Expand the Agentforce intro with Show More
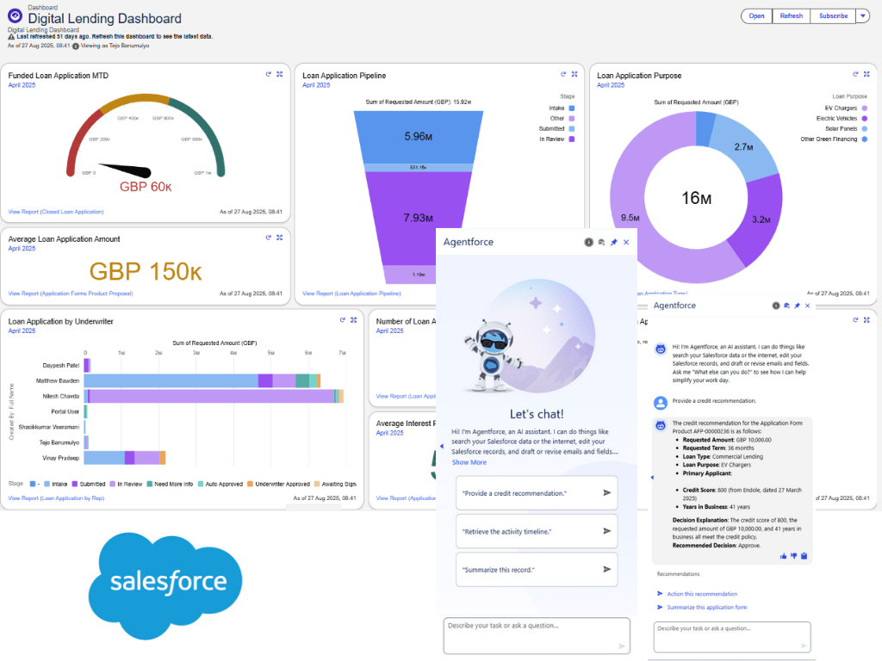 [x=469, y=462]
